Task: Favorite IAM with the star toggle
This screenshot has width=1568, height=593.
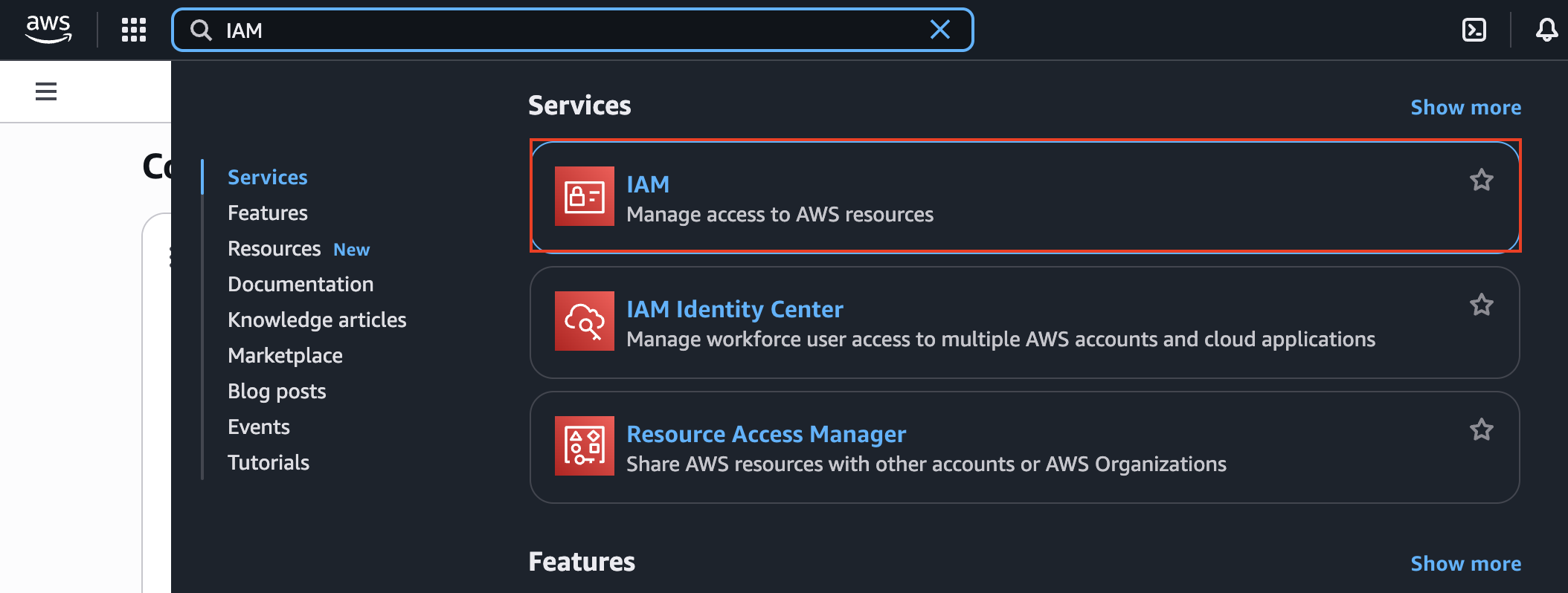Action: point(1481,180)
